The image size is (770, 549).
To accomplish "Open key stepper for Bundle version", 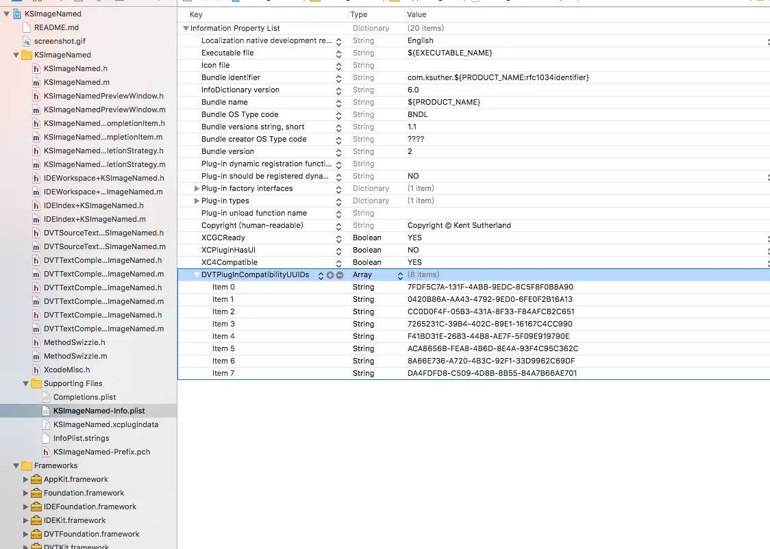I will coord(338,152).
